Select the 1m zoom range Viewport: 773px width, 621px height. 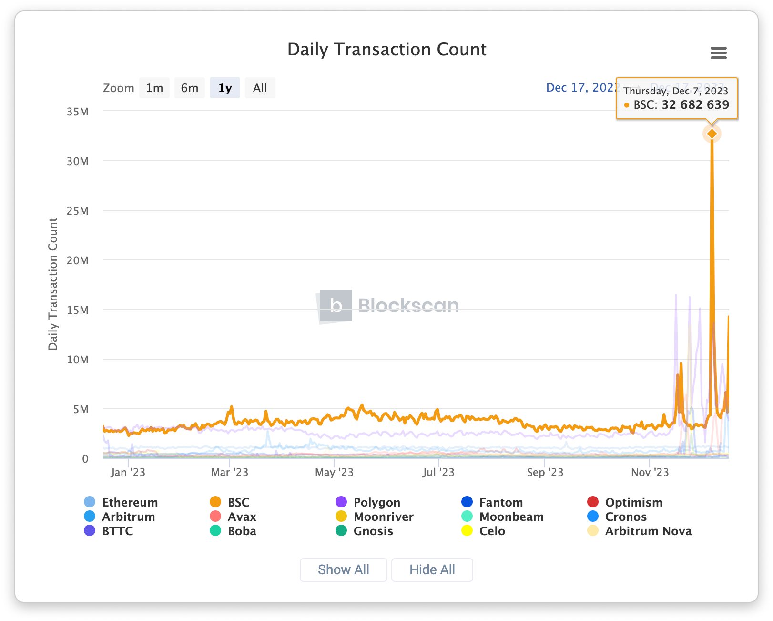[x=154, y=88]
